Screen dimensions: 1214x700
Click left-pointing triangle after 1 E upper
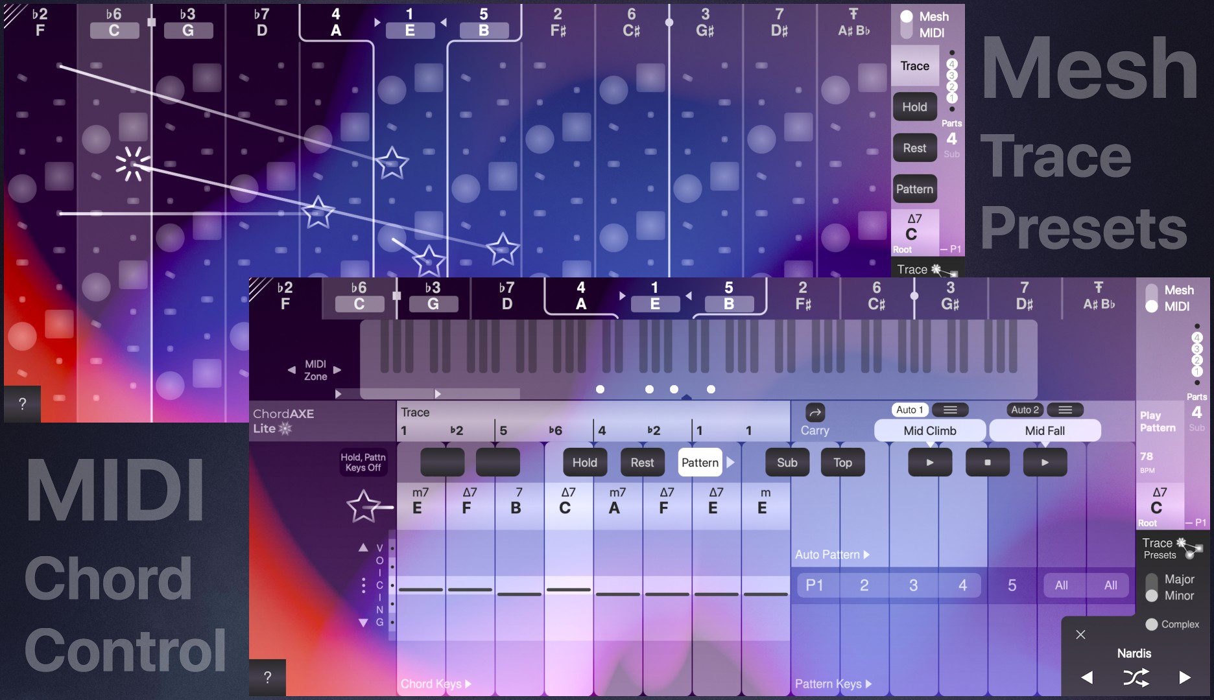(444, 23)
